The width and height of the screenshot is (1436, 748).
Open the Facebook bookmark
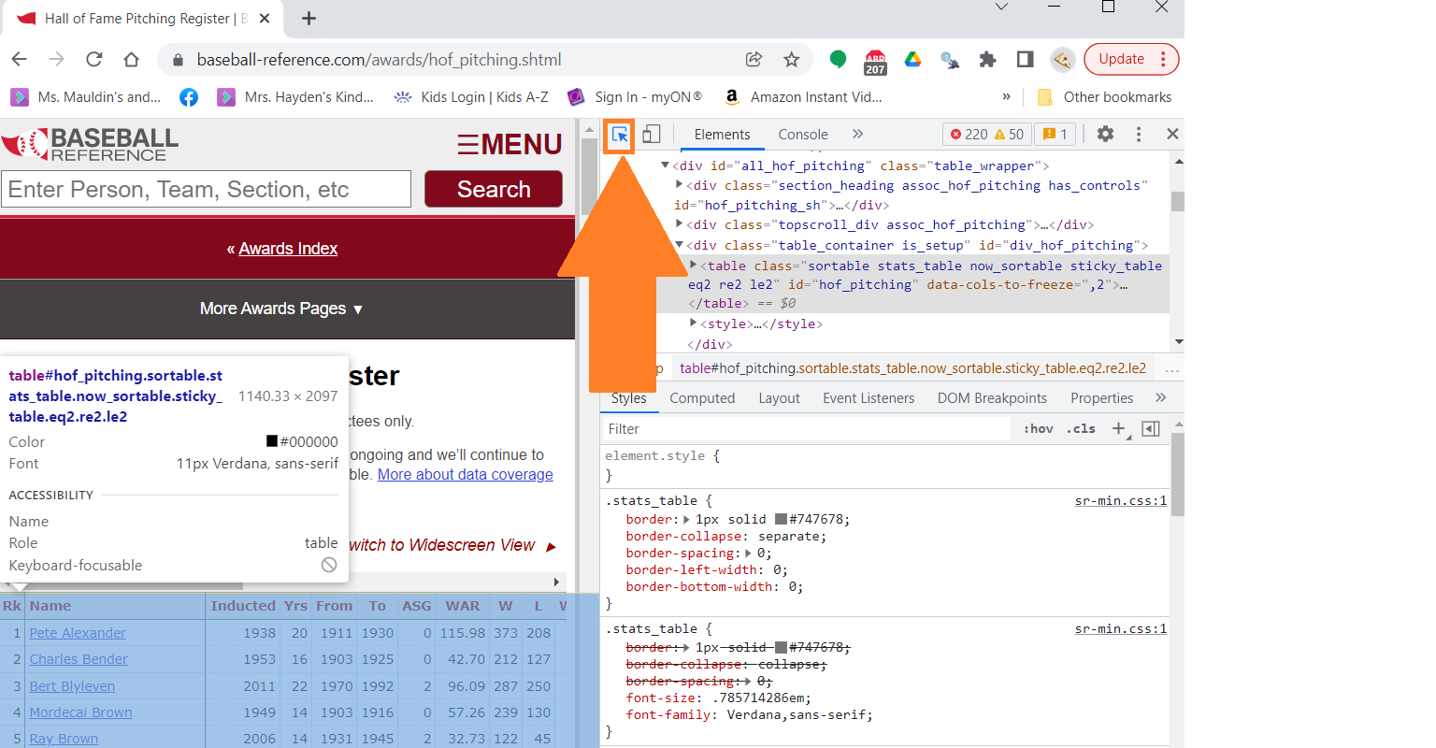pyautogui.click(x=189, y=96)
